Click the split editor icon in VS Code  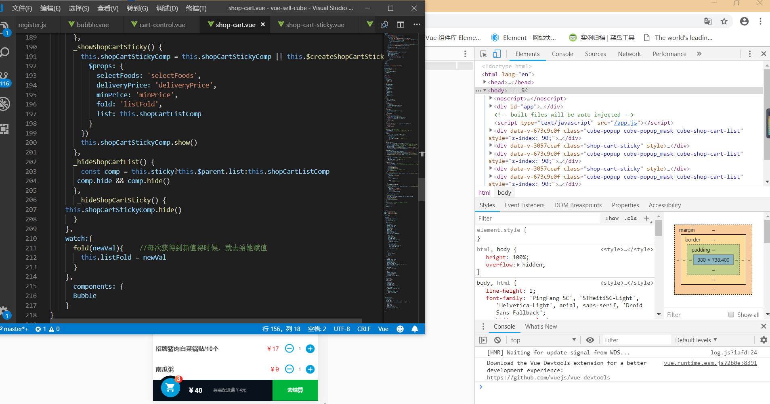tap(400, 25)
